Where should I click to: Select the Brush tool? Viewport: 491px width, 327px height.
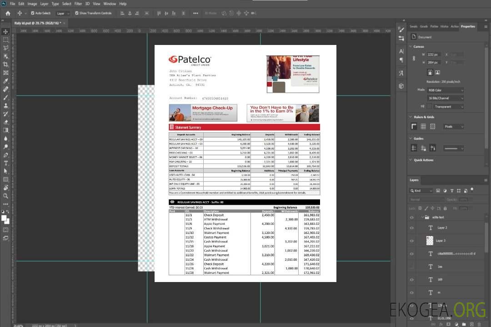coord(5,97)
